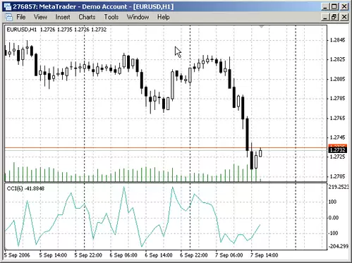Click the chart shift triangle marker at top
The height and width of the screenshot is (263, 352).
pos(262,27)
